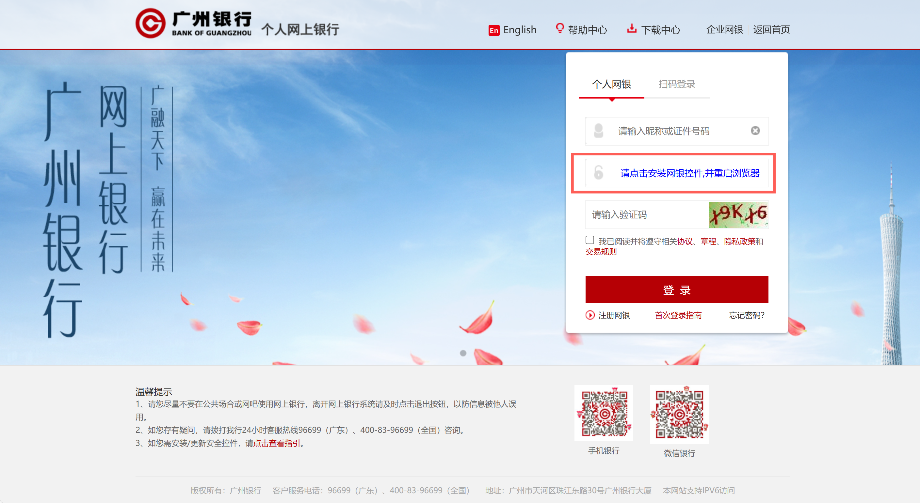Image resolution: width=920 pixels, height=503 pixels.
Task: Click the lock icon in the control field
Action: click(598, 174)
